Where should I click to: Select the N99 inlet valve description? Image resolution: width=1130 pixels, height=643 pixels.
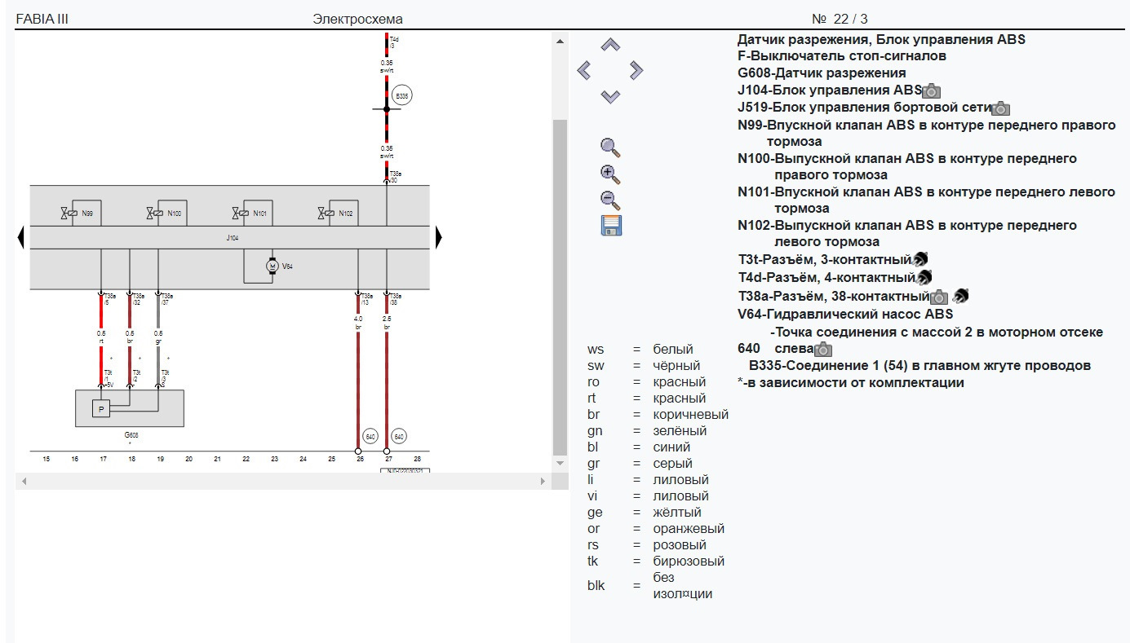coord(926,134)
